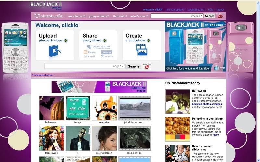The width and height of the screenshot is (260, 162).
Task: Expand the find stuff menu
Action: (120, 16)
